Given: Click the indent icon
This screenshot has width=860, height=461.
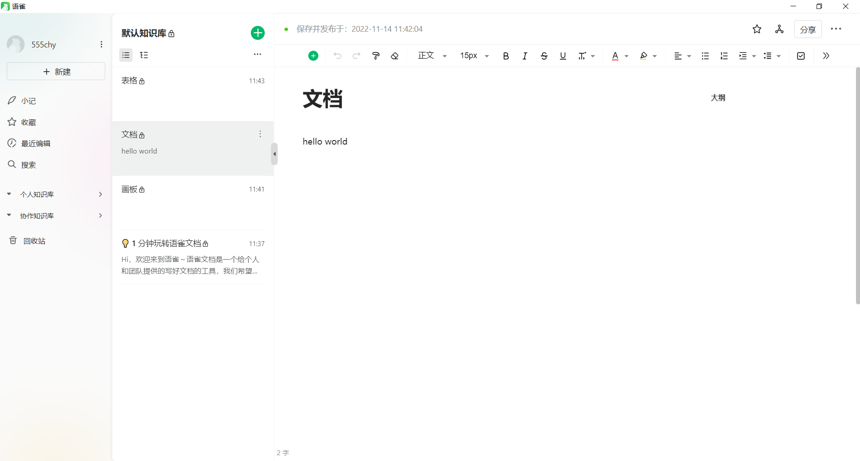Looking at the screenshot, I should pyautogui.click(x=743, y=56).
